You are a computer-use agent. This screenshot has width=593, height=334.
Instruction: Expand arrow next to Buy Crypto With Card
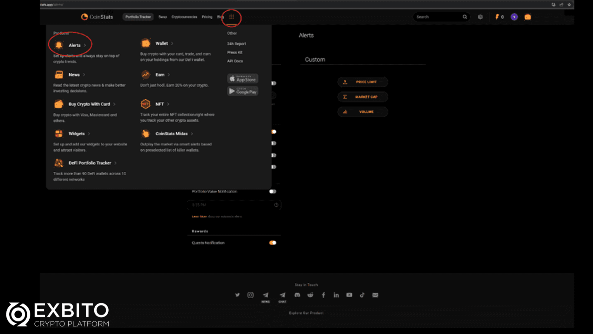click(x=114, y=104)
